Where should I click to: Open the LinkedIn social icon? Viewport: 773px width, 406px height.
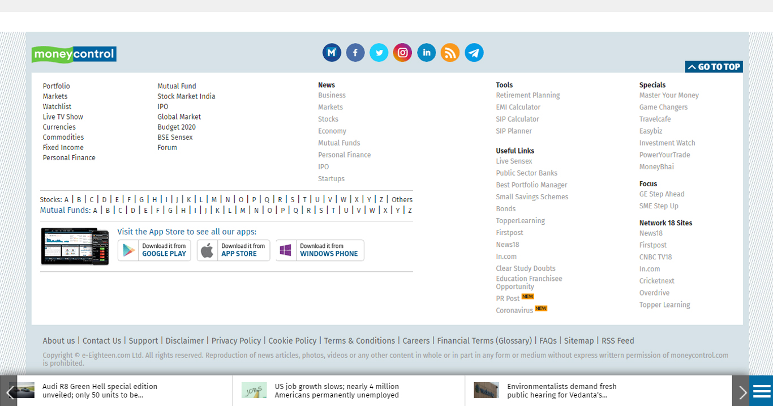(426, 53)
